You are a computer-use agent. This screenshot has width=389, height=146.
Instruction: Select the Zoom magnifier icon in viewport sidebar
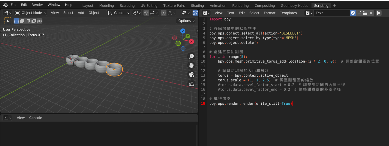(x=191, y=56)
